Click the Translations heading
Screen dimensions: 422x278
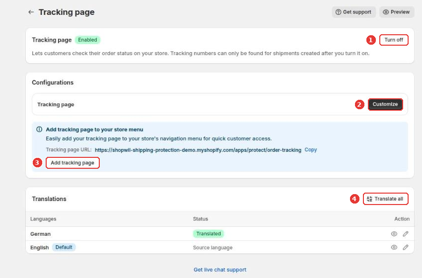coord(49,199)
